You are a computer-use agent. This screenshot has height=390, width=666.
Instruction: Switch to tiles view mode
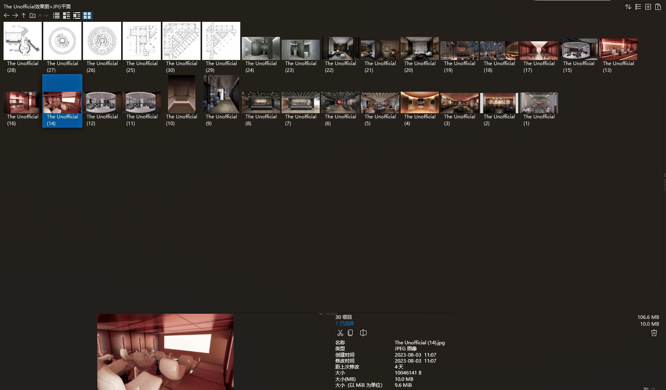66,15
